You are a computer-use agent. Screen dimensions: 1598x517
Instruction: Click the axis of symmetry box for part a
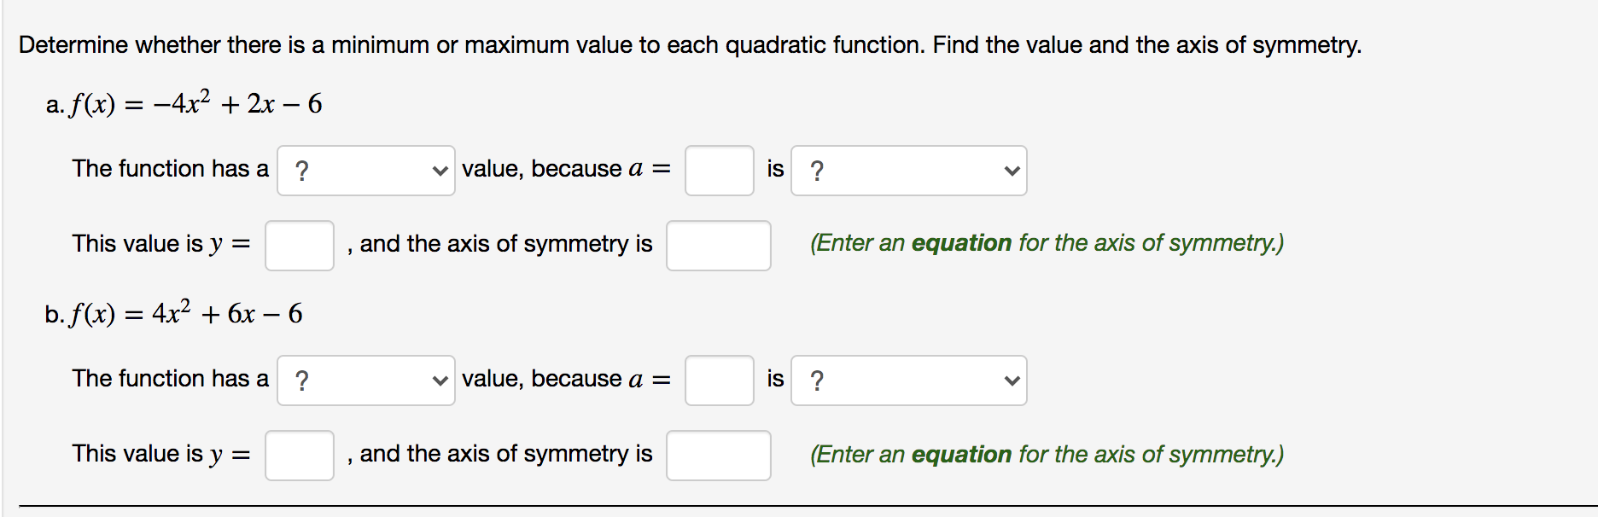tap(718, 245)
